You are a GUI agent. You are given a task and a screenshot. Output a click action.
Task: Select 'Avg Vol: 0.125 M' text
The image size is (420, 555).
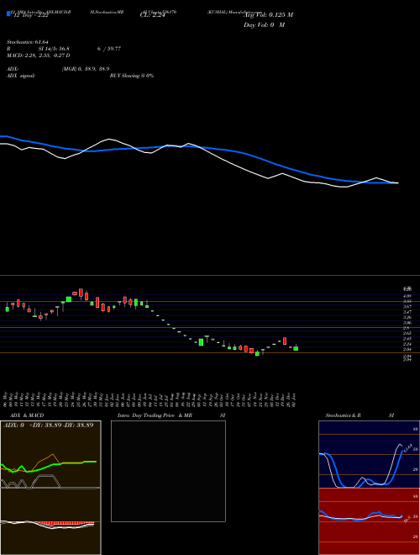[x=268, y=15]
